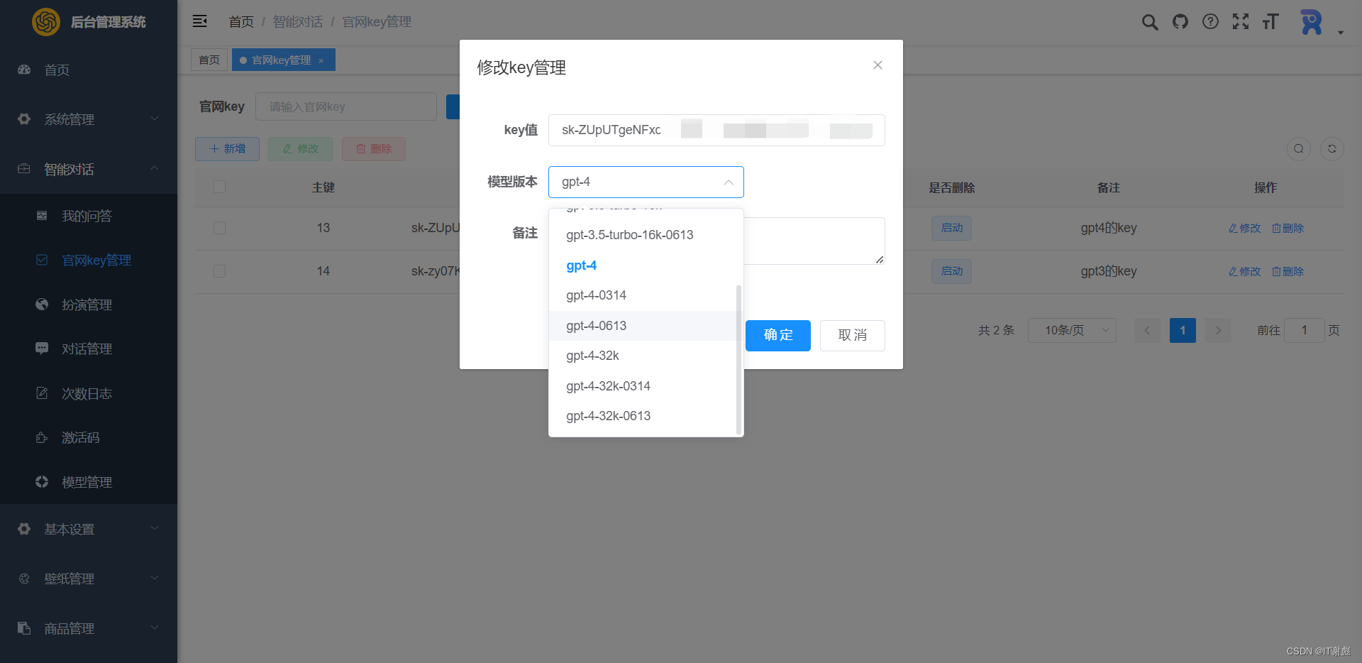Click the next page arrow
This screenshot has width=1362, height=663.
(x=1218, y=330)
